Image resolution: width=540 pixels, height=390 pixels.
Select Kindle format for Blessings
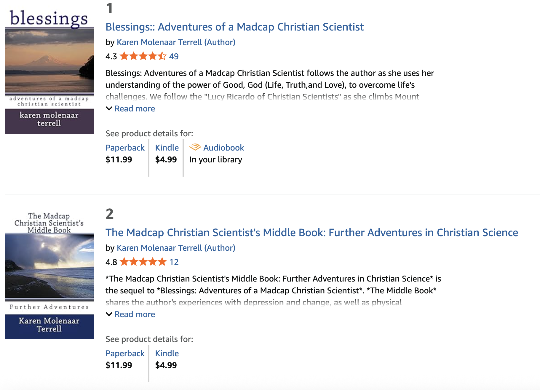click(x=167, y=148)
